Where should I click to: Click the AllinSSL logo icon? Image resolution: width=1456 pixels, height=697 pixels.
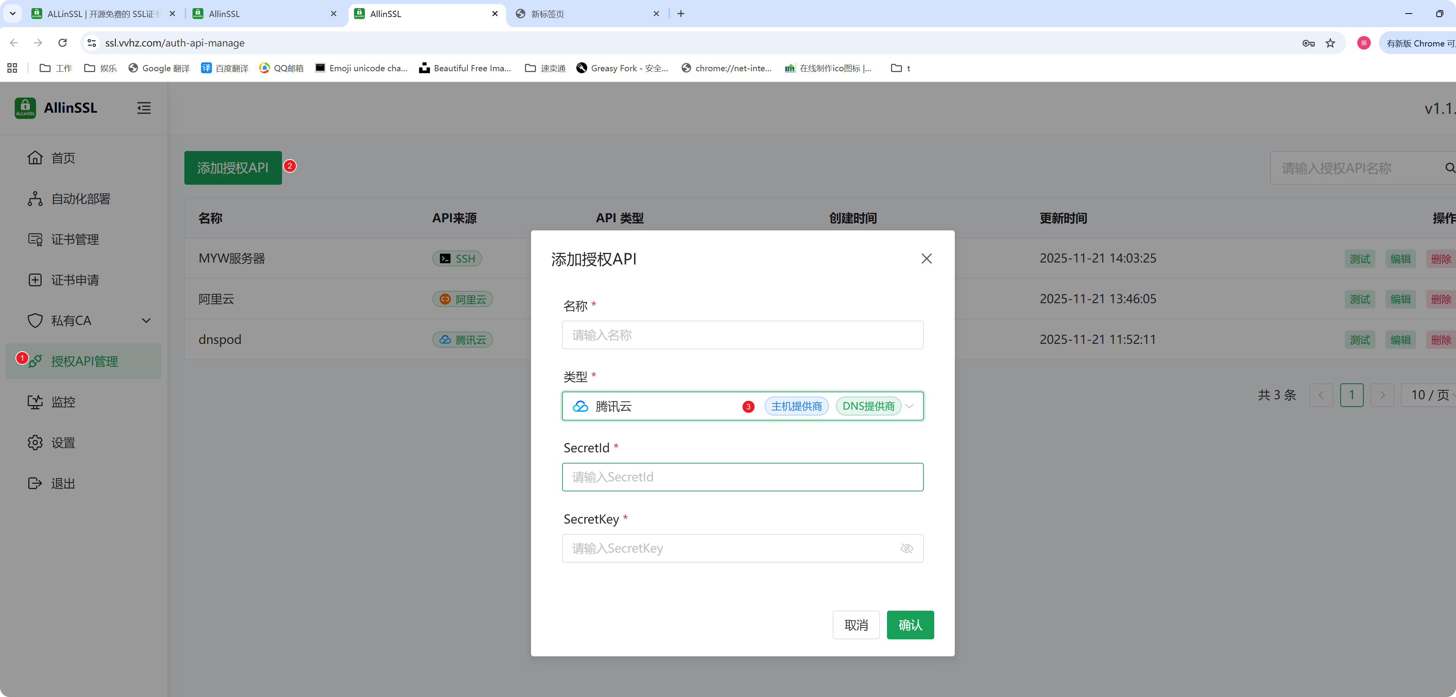coord(25,108)
